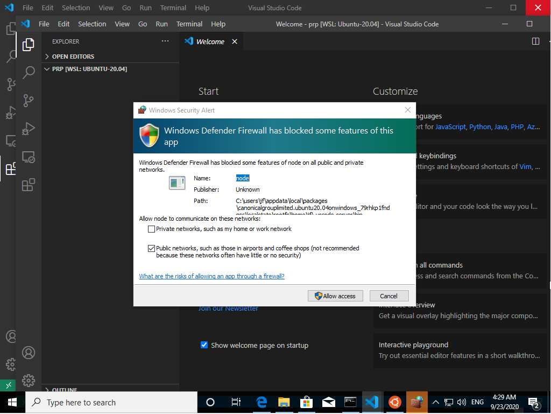
Task: Click Accounts icon in front window's activity bar
Action: coord(29,353)
